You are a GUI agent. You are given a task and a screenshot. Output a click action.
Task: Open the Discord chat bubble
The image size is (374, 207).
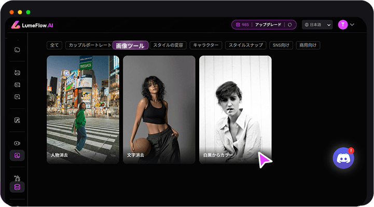343,158
